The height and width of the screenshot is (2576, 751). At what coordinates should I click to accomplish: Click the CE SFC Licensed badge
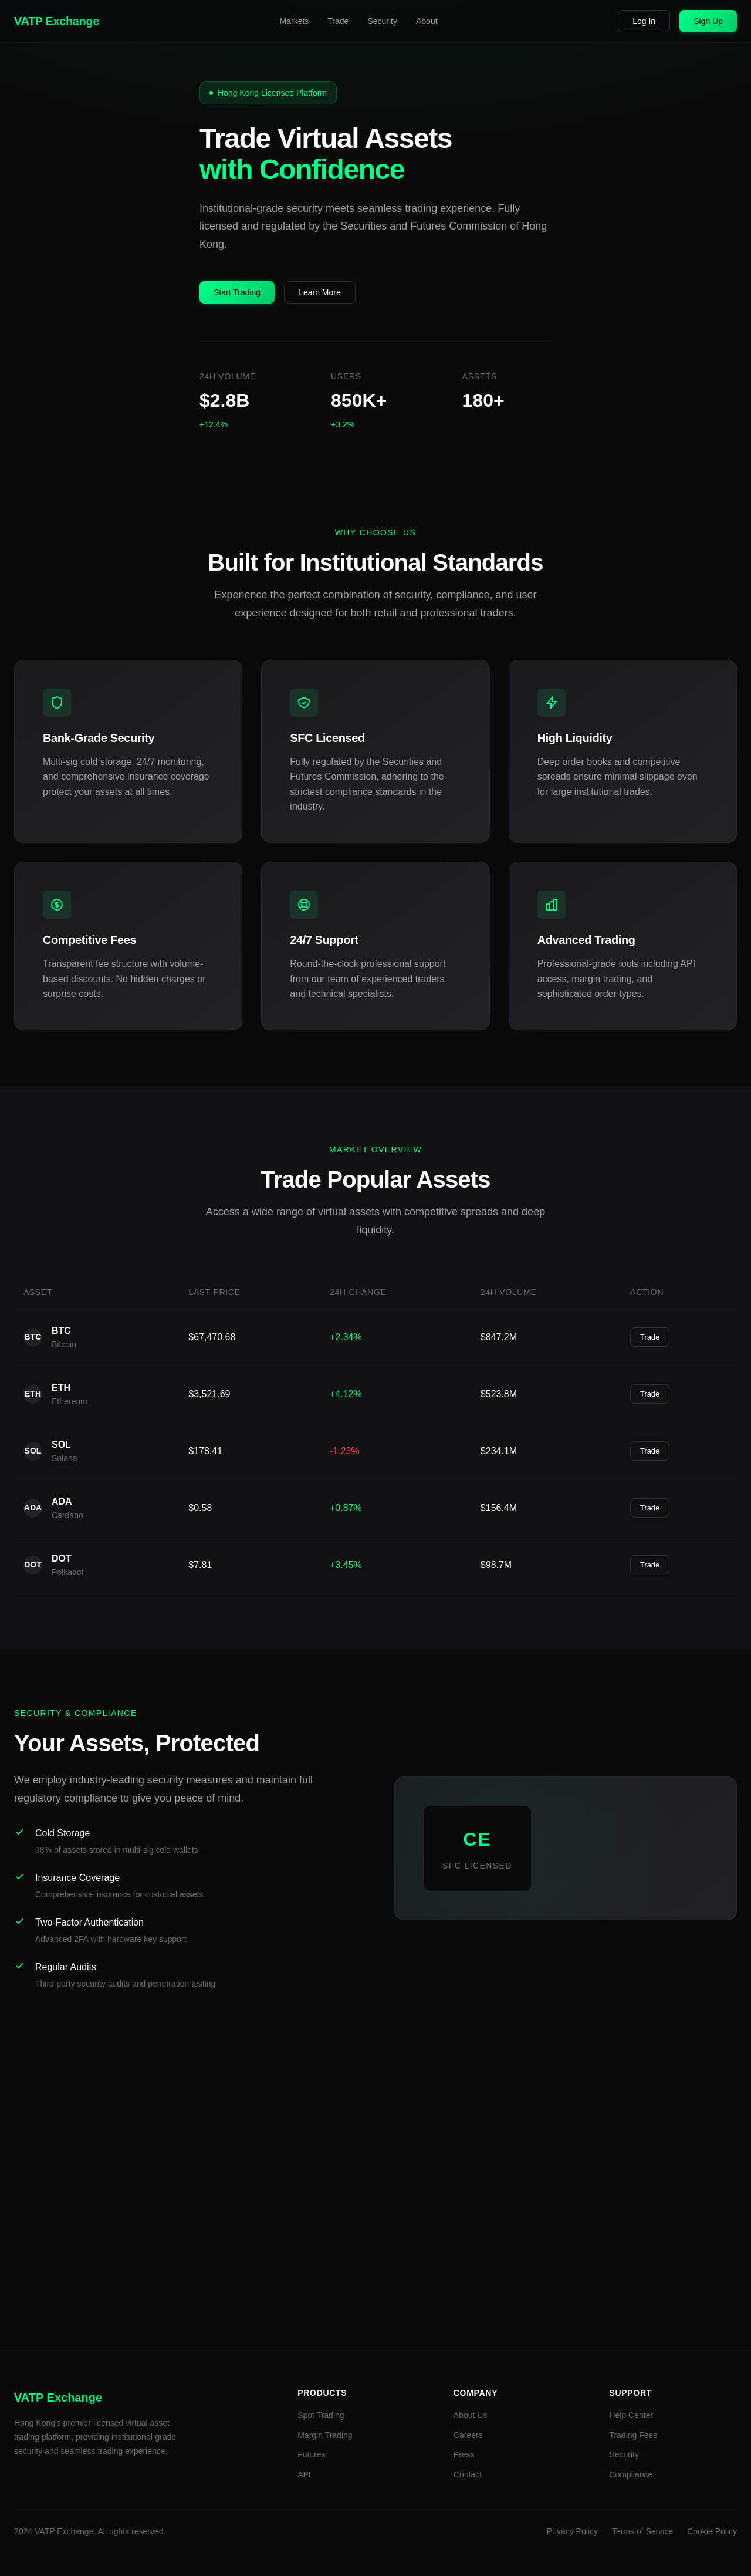point(477,1847)
